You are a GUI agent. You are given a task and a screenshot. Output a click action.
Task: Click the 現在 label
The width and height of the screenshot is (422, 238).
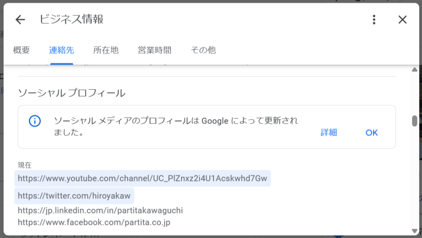click(25, 165)
